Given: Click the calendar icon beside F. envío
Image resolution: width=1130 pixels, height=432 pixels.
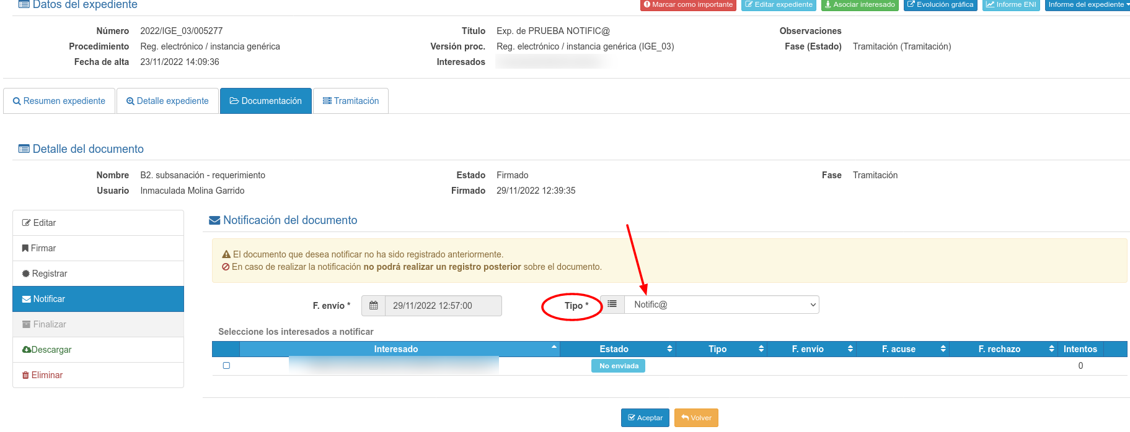Looking at the screenshot, I should [x=373, y=306].
